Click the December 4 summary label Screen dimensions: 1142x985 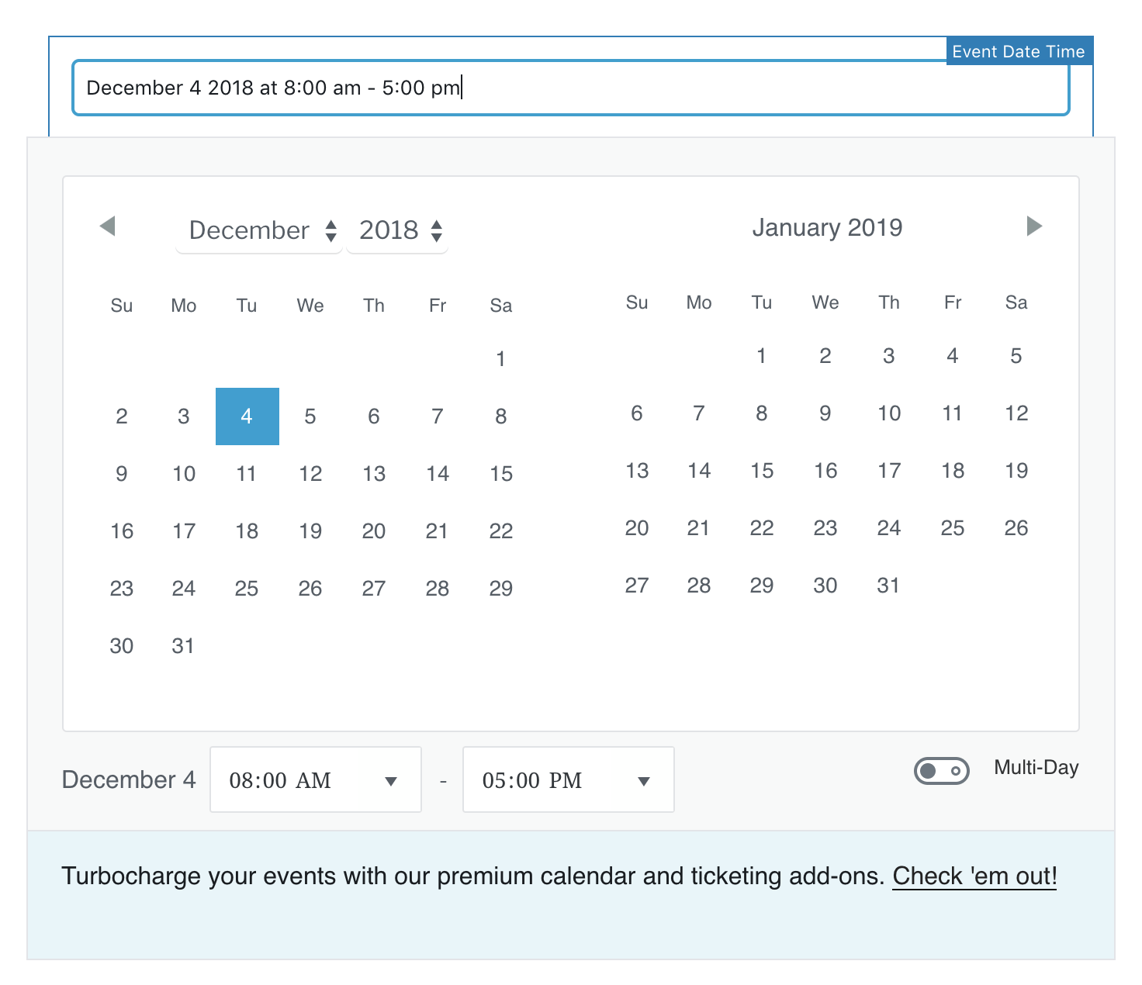[x=129, y=779]
